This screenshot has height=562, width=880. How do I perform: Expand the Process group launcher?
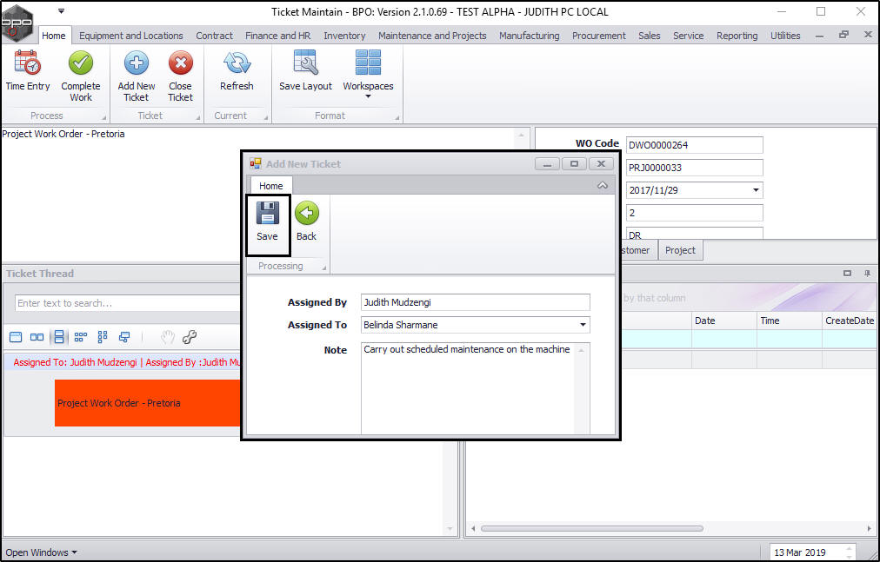(103, 118)
